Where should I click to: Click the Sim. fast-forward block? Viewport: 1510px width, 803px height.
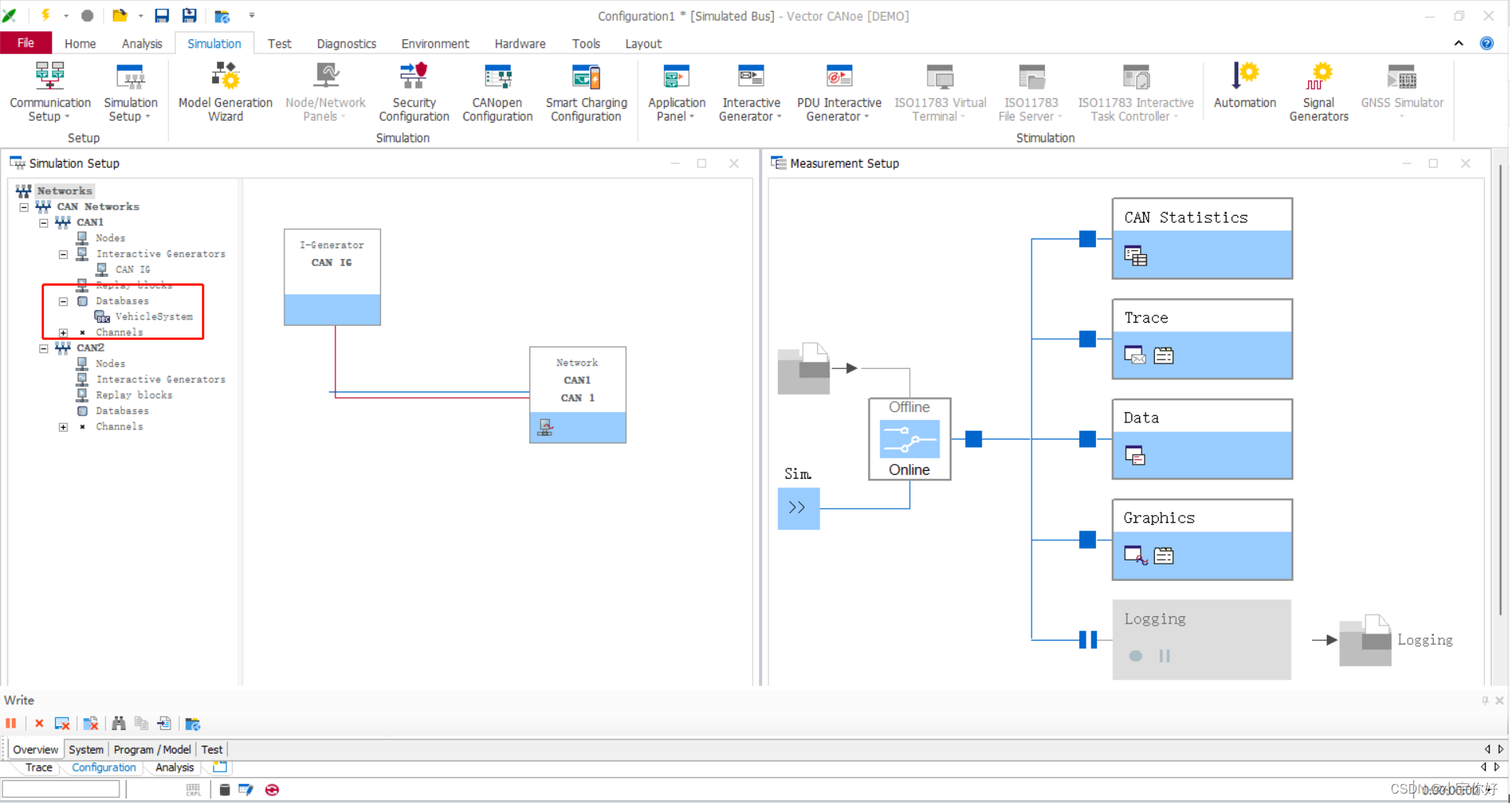point(798,508)
